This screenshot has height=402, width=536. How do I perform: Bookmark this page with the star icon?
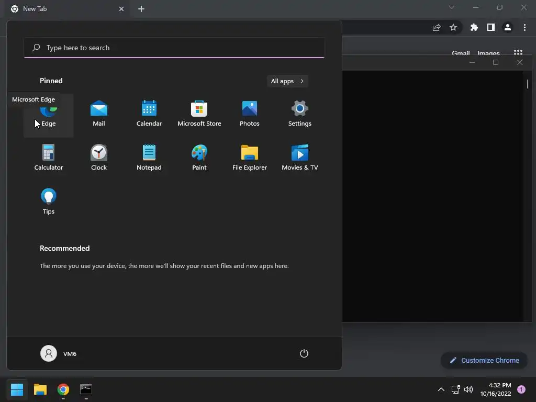point(453,27)
